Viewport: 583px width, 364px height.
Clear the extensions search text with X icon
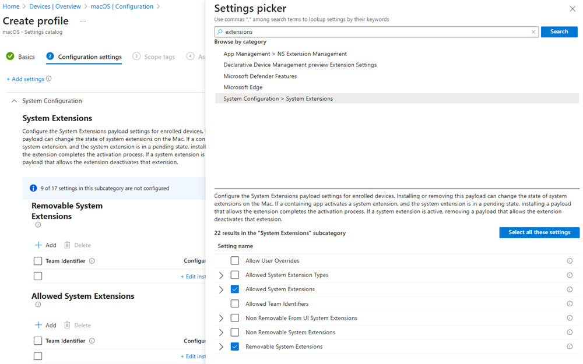[x=533, y=32]
